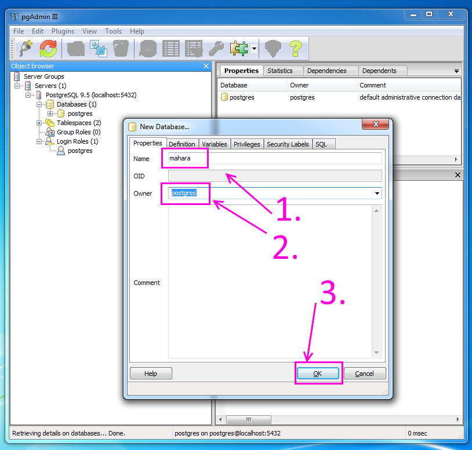472x450 pixels.
Task: Expand the Tablespaces (2) node
Action: (x=39, y=123)
